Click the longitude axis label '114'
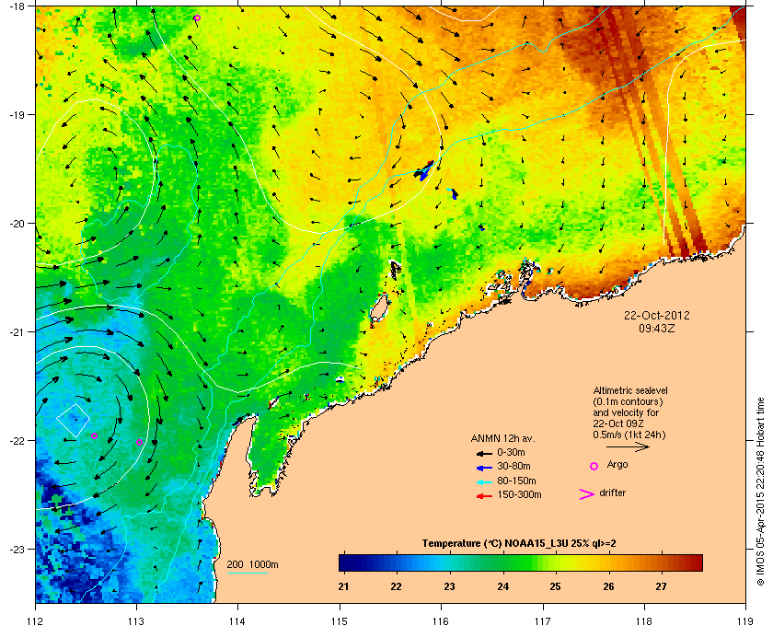This screenshot has width=773, height=626. (237, 620)
